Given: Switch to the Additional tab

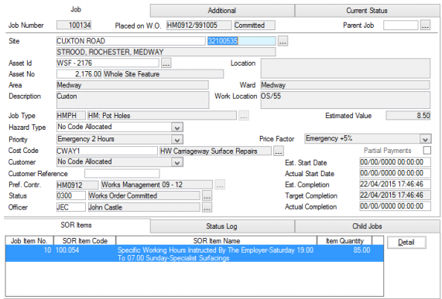Looking at the screenshot, I should pyautogui.click(x=222, y=11).
